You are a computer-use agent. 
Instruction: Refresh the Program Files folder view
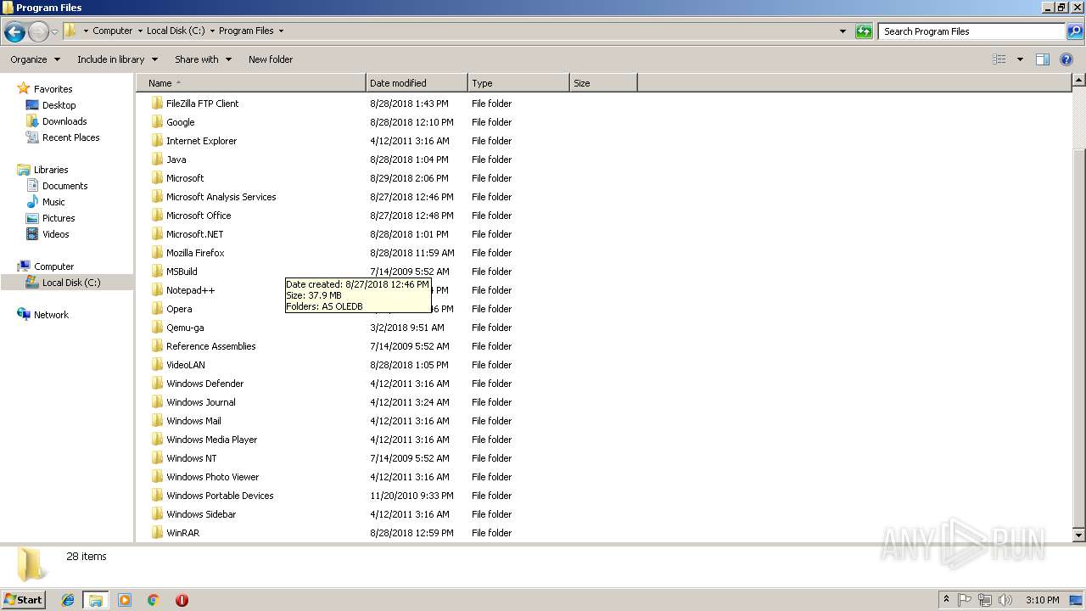(864, 31)
